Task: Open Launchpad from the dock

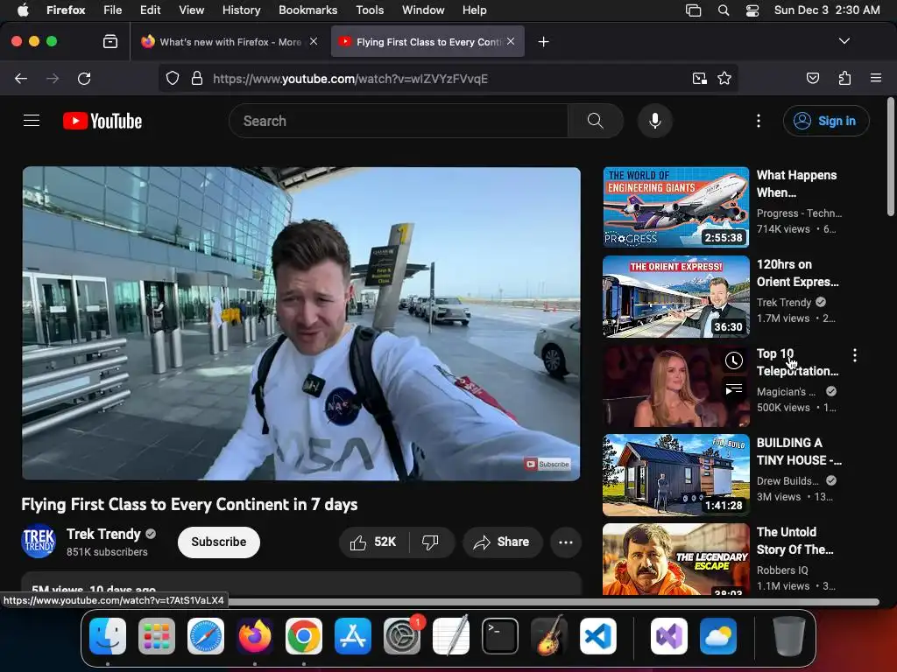Action: click(157, 636)
